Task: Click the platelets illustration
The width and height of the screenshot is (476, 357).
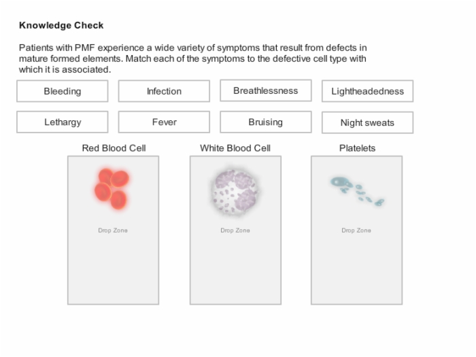Action: [357, 190]
